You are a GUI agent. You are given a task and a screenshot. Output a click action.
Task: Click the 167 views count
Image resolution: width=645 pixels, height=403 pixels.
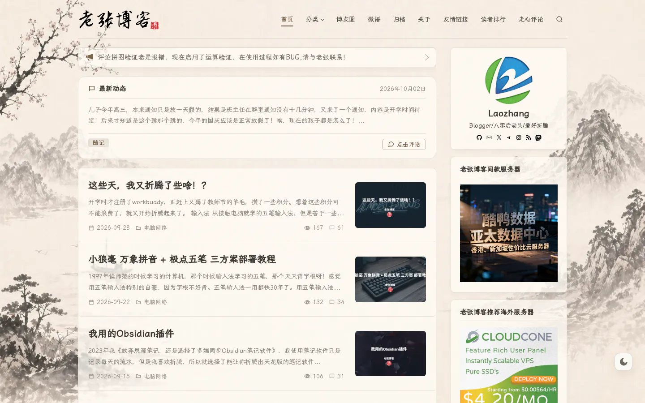point(314,228)
